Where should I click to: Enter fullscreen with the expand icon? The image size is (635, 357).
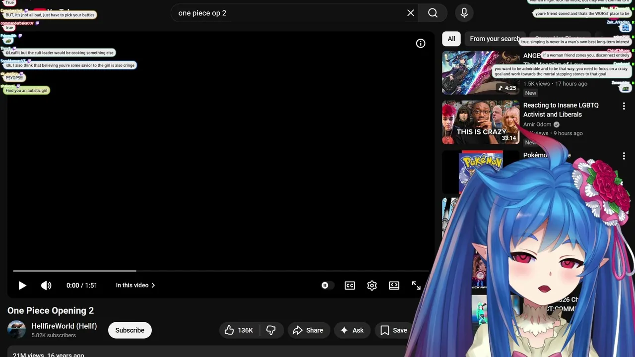coord(416,286)
